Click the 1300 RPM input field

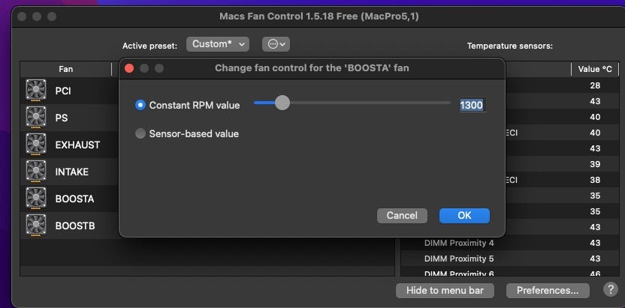click(472, 105)
